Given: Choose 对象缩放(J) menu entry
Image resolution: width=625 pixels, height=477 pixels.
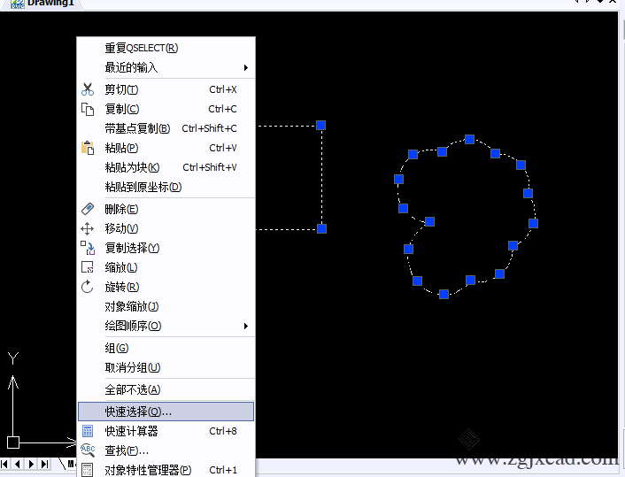Looking at the screenshot, I should click(166, 306).
